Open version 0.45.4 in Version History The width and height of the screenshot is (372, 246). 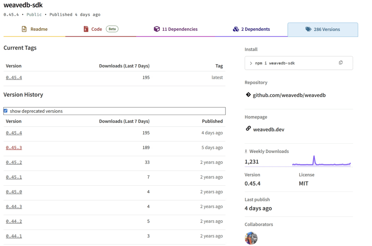click(14, 133)
